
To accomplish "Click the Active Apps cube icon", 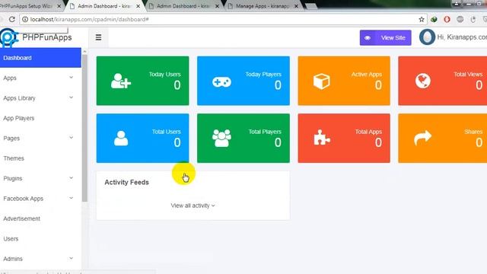I will pos(321,81).
